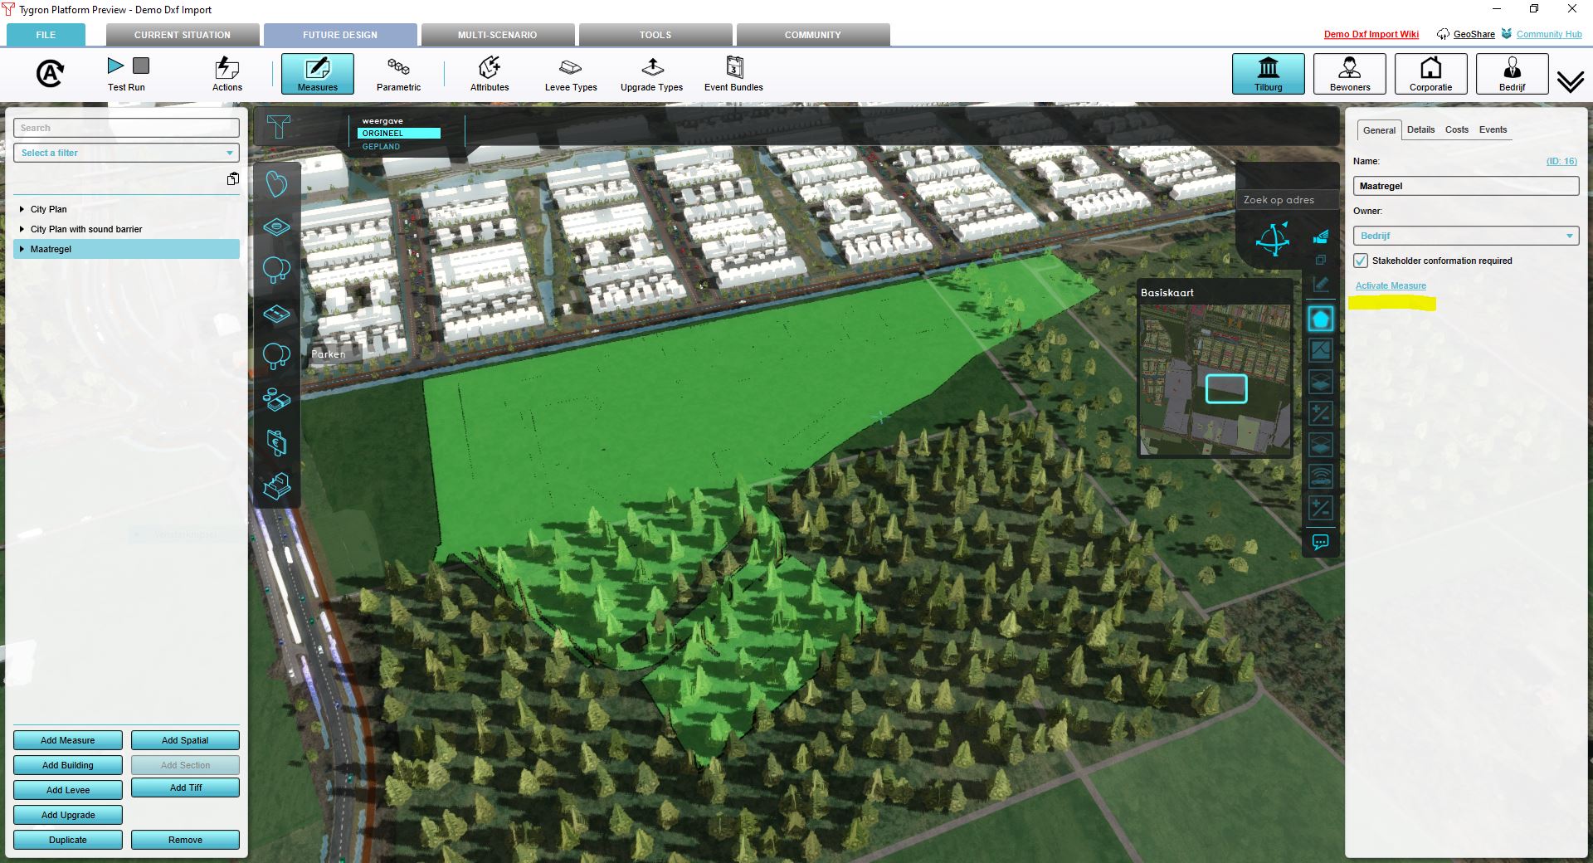Click the Activate Measure link
1593x863 pixels.
coord(1391,285)
